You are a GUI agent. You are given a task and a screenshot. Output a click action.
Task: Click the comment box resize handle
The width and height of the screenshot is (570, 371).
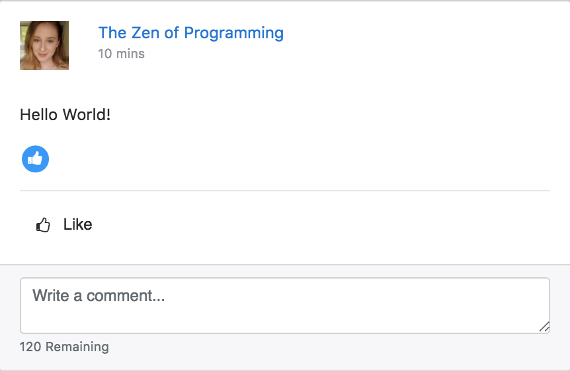[544, 327]
